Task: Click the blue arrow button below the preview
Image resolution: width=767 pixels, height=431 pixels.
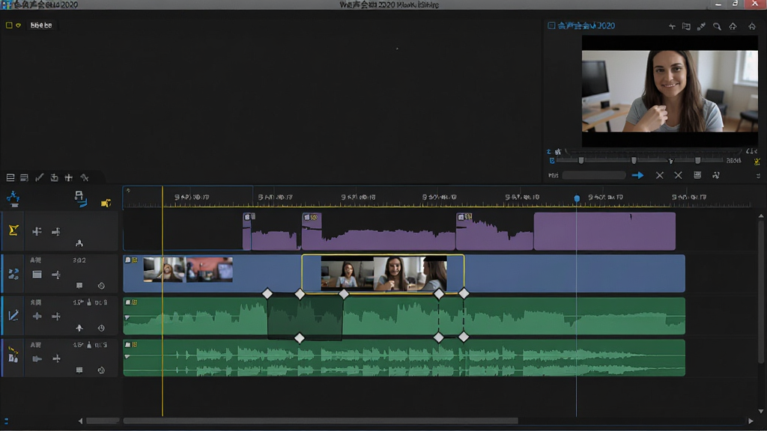Action: 637,175
